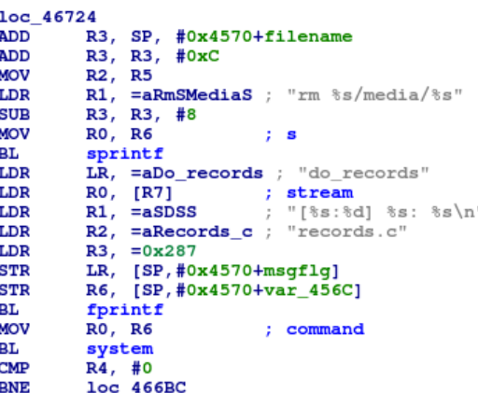The height and width of the screenshot is (393, 478).
Task: Select the #0xC immediate operand
Action: 198,56
